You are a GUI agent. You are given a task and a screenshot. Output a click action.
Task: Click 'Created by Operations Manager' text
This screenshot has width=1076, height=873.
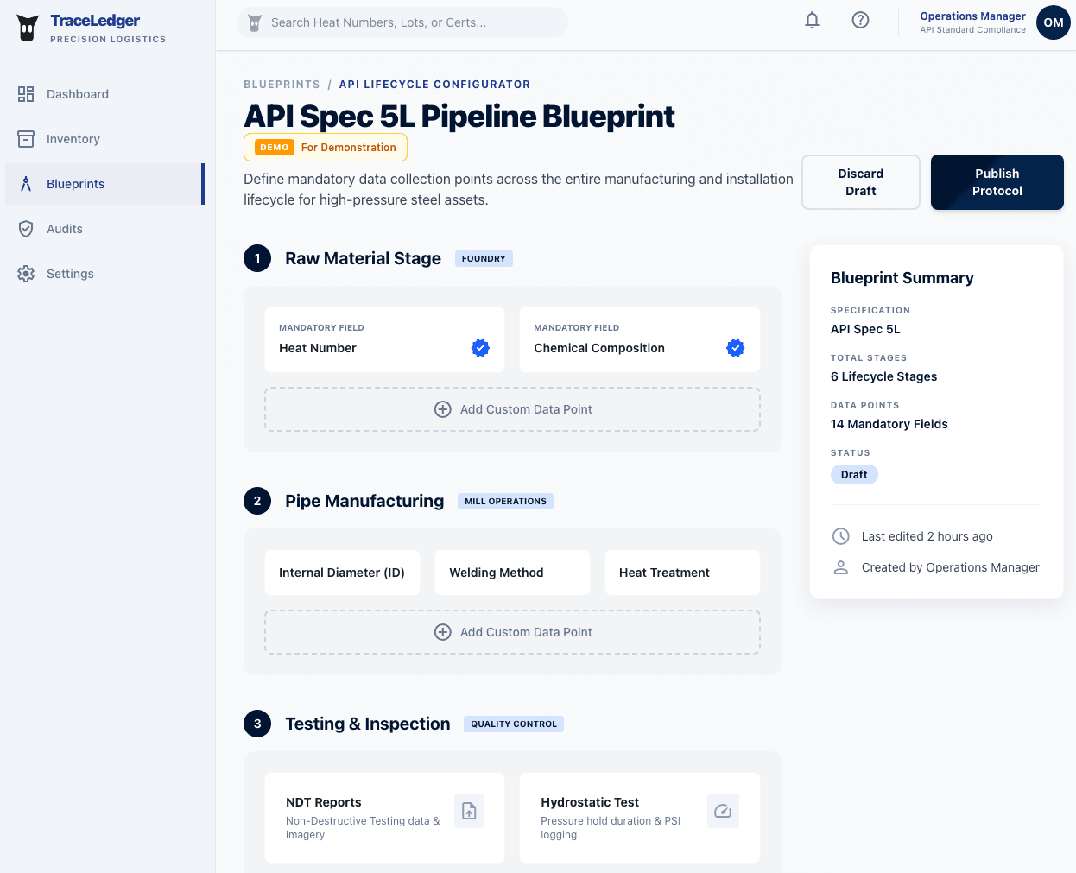point(951,567)
